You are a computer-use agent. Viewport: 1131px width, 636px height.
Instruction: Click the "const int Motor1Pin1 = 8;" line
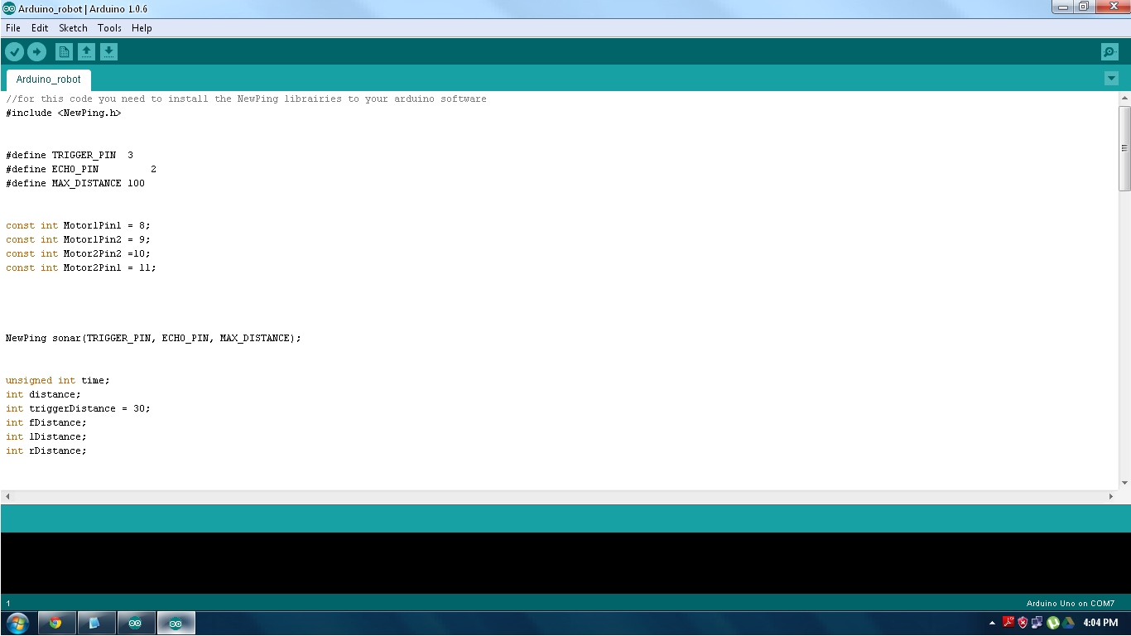(x=78, y=225)
